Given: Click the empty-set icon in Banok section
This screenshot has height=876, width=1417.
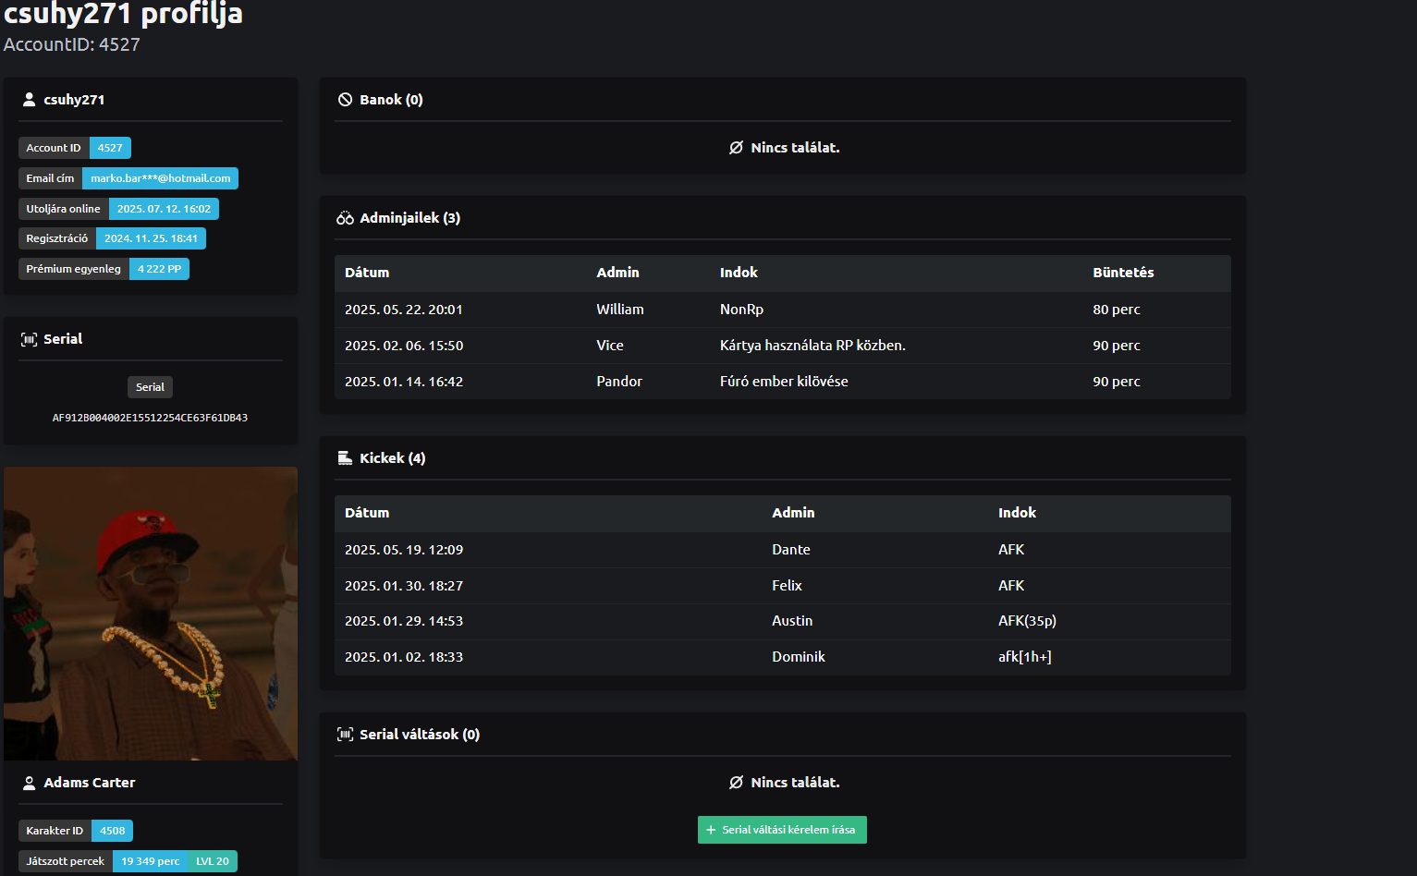Looking at the screenshot, I should (x=736, y=148).
